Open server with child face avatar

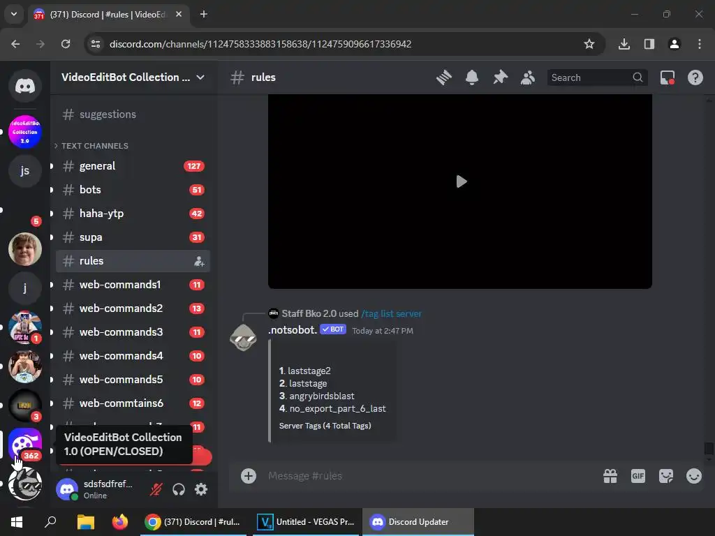(x=25, y=249)
